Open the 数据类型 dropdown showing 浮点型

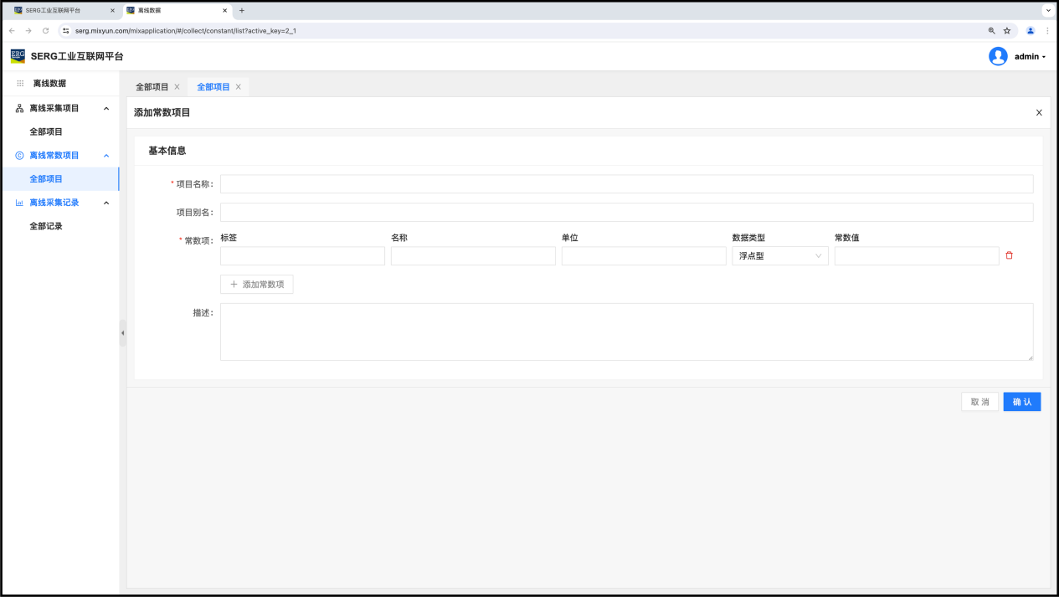(779, 256)
